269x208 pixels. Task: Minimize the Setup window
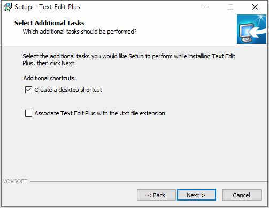click(206, 7)
